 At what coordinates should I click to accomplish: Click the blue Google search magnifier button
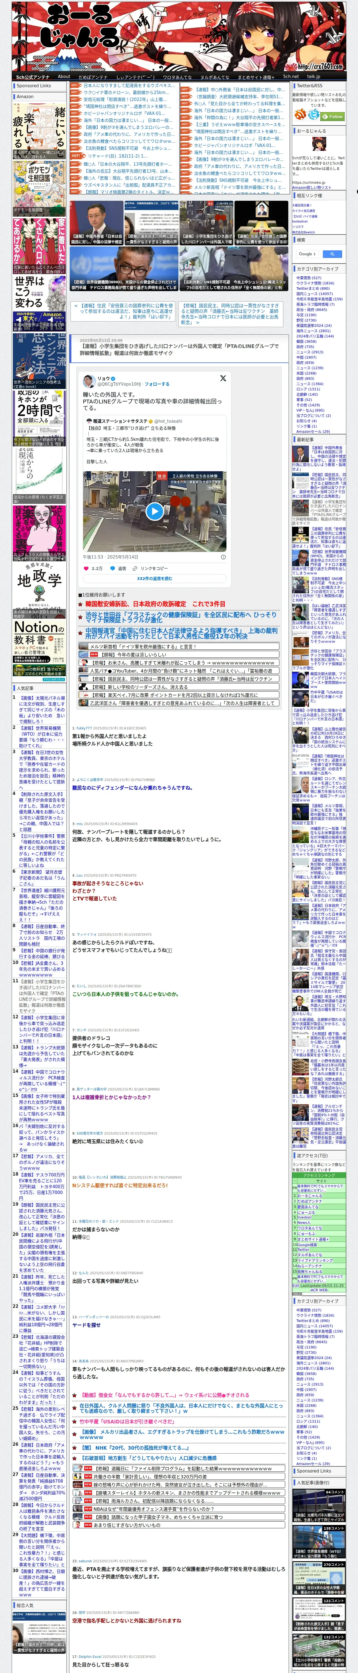332,255
